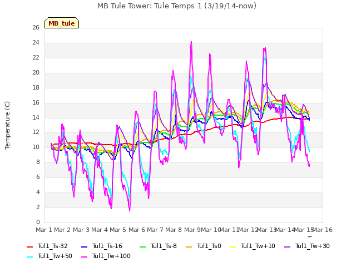Click the yellow Tul1_Tw+10 legend swatch
Viewport: 356px width, 267px height.
pos(233,246)
